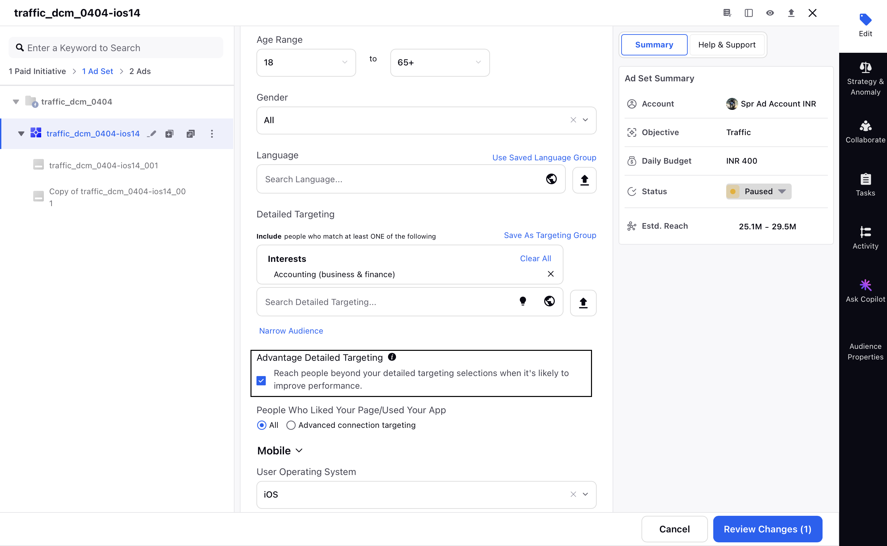Open the Collaborate sidebar
887x546 pixels.
(x=865, y=132)
